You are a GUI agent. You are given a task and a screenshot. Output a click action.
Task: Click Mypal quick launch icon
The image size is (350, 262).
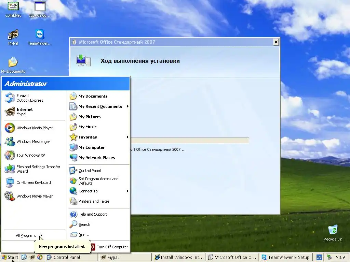point(32,257)
